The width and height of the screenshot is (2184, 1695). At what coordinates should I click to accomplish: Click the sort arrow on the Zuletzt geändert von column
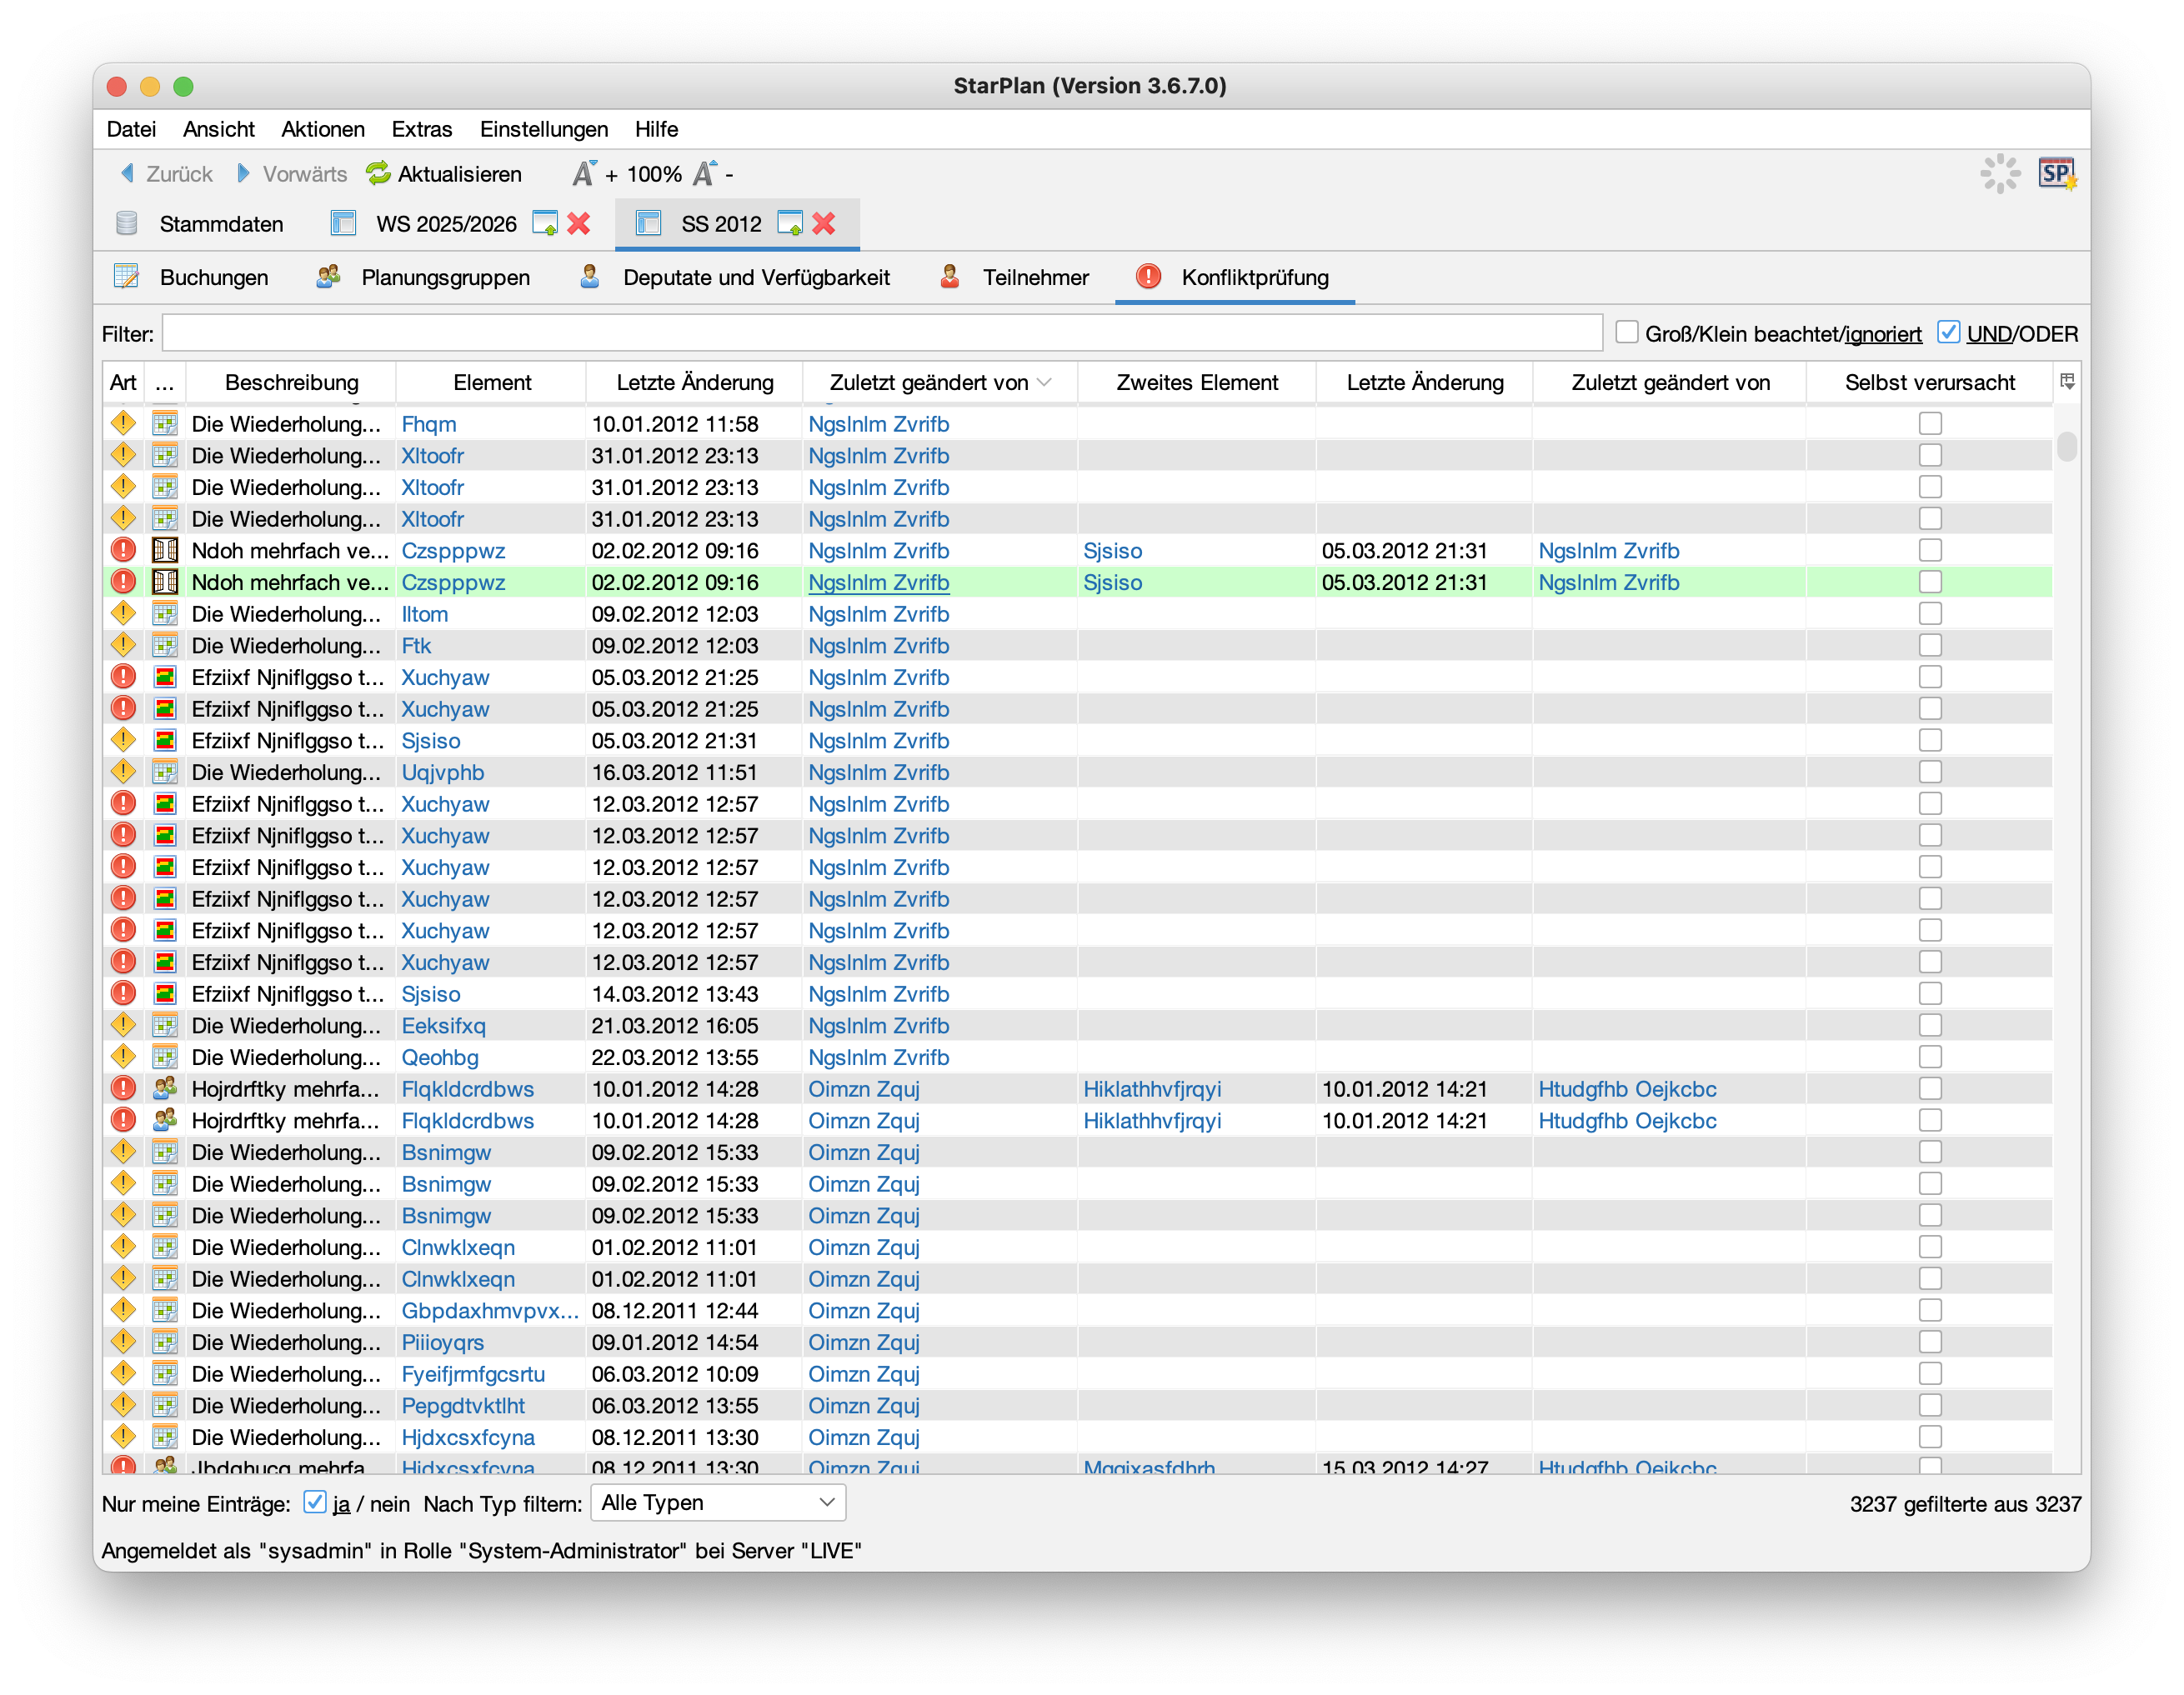[1045, 382]
